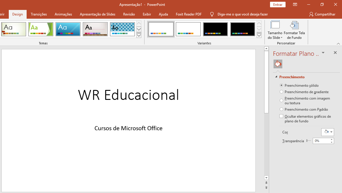Image resolution: width=342 pixels, height=193 pixels.
Task: Click the Entrar sign-in button
Action: [278, 4]
